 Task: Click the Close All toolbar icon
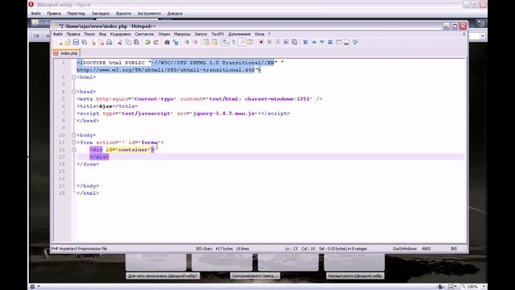click(101, 43)
